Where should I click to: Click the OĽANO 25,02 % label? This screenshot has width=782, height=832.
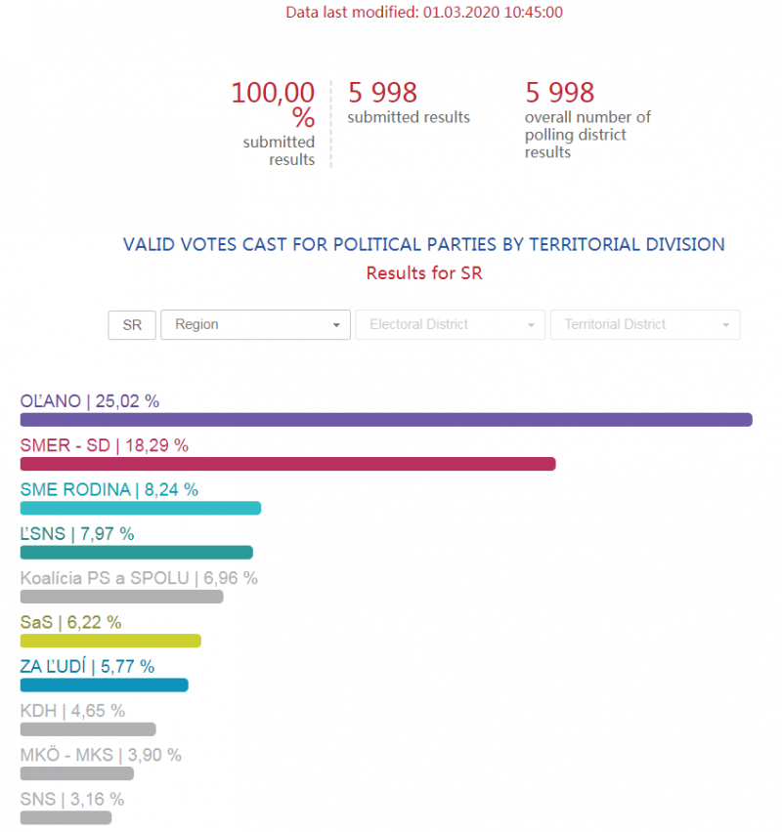tap(90, 401)
